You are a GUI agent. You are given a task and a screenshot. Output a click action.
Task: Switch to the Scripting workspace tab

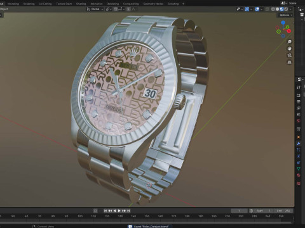173,4
